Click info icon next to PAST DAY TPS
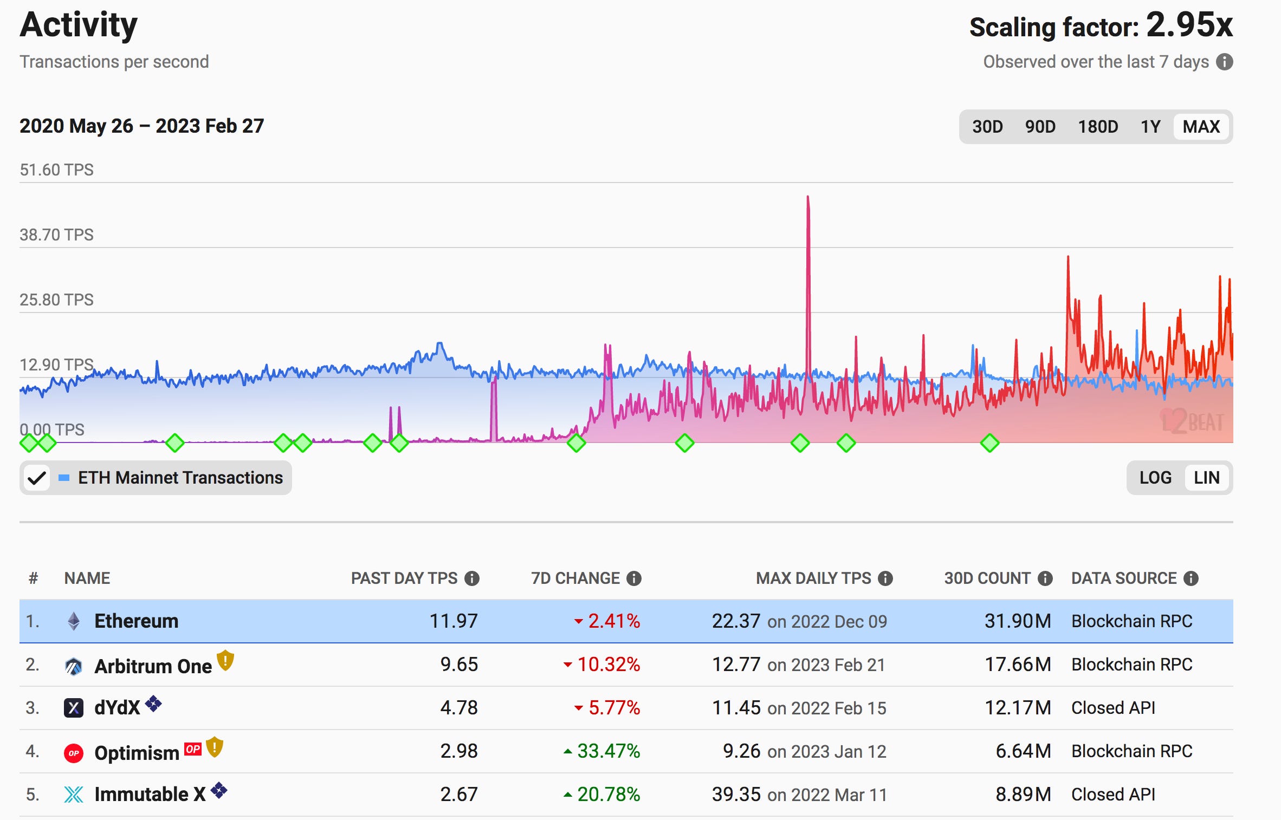Viewport: 1281px width, 820px height. click(472, 578)
